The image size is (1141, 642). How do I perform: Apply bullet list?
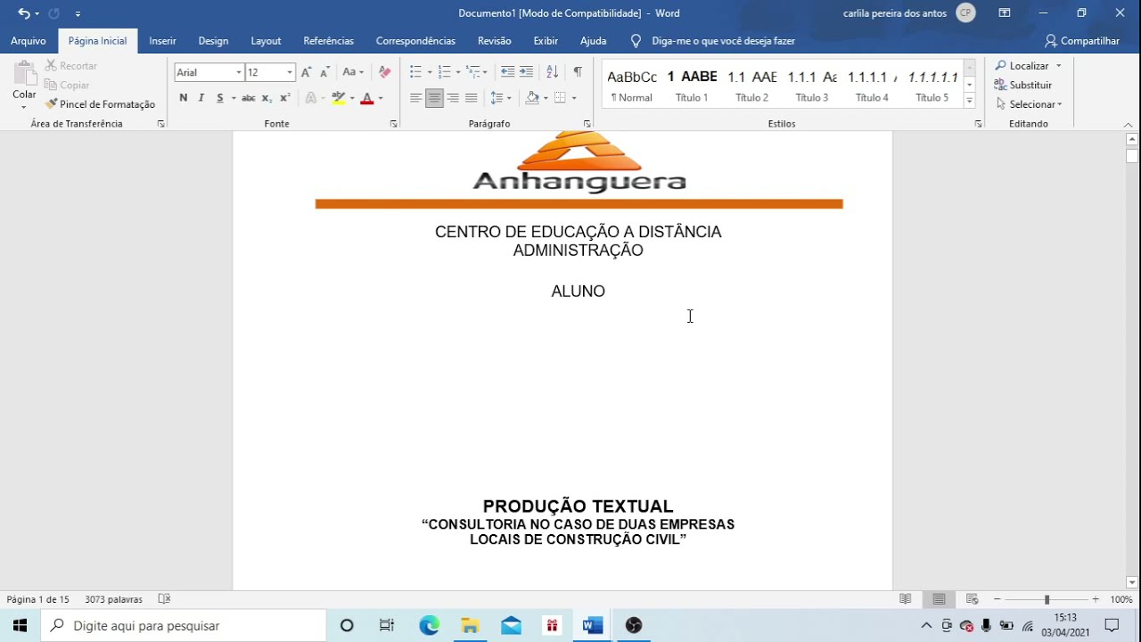click(415, 72)
